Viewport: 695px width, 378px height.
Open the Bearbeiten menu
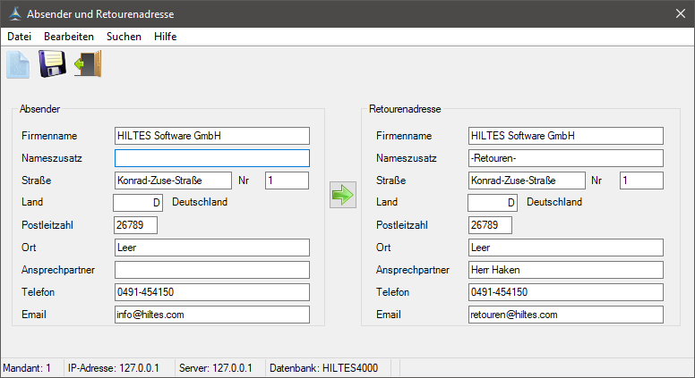tap(69, 37)
